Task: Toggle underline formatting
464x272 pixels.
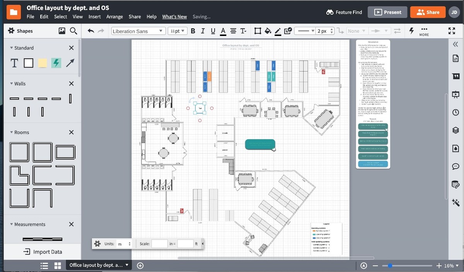Action: (213, 31)
